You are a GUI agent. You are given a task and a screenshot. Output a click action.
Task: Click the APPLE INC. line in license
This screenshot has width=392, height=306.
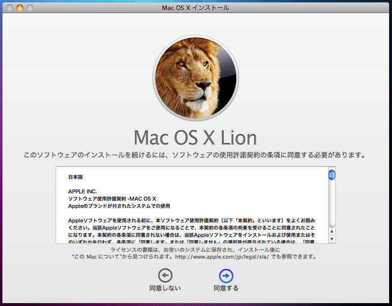point(83,191)
